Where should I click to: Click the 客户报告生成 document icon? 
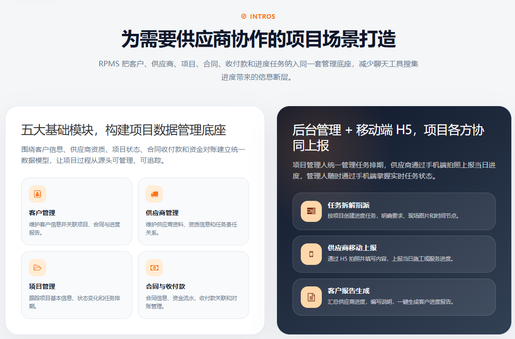311,297
